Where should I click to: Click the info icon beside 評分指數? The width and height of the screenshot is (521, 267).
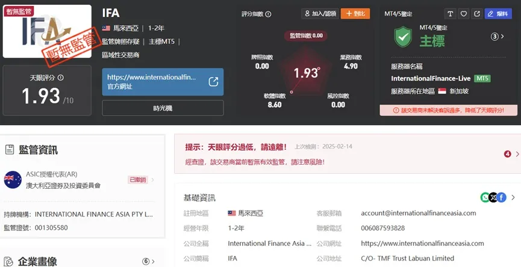click(269, 14)
